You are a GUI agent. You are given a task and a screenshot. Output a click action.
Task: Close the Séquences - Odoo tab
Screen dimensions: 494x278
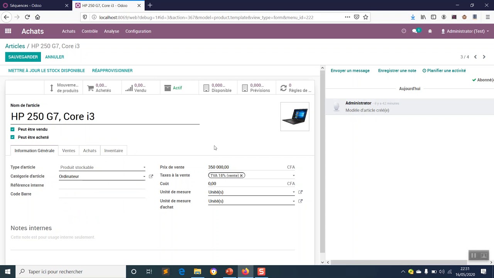[67, 5]
